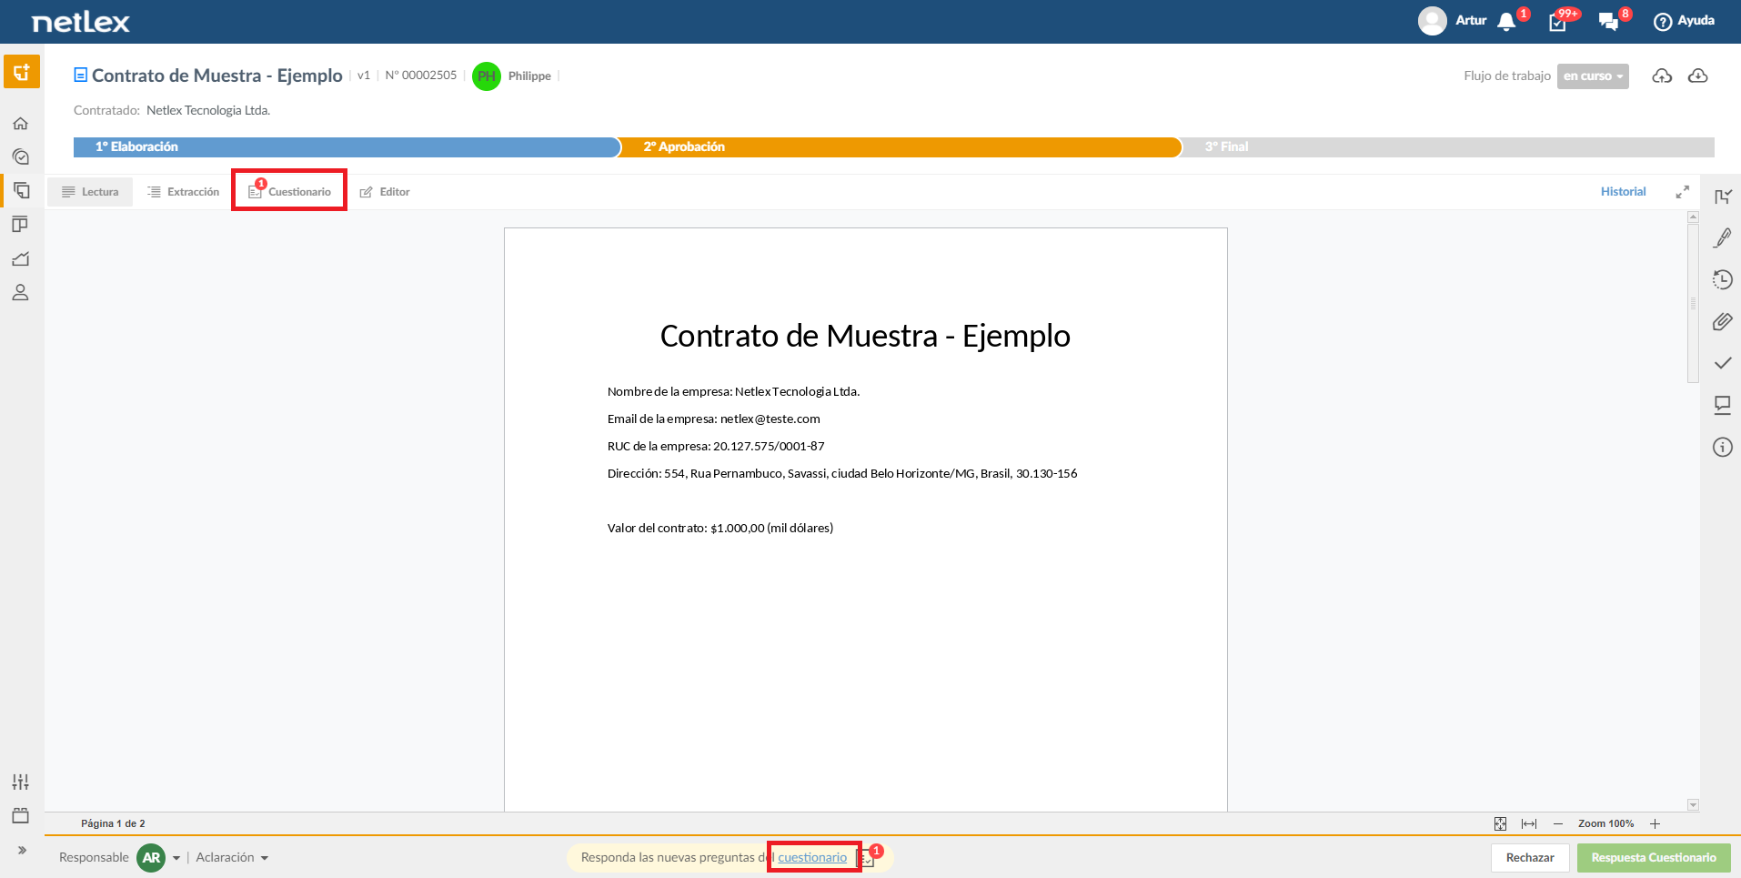
Task: Open the notifications bell icon
Action: click(x=1506, y=21)
